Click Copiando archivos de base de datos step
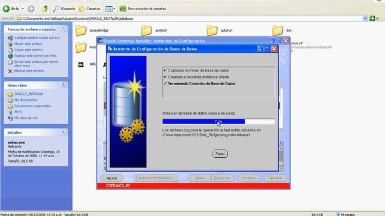385x216 pixels. [x=198, y=70]
